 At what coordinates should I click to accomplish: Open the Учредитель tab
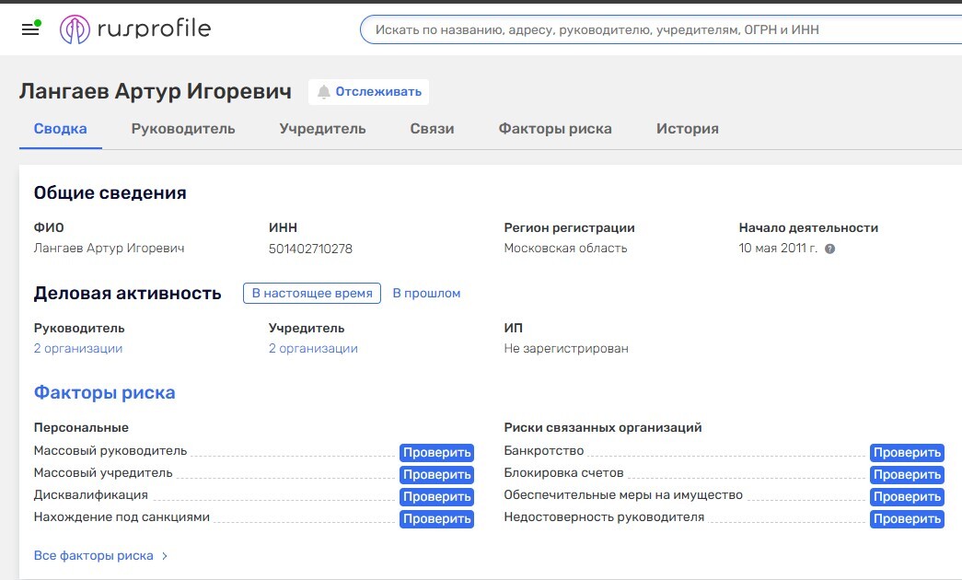click(322, 129)
